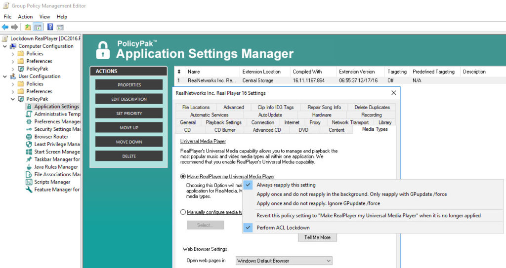
Task: Expand Preferences under User Configuration
Action: 13,92
